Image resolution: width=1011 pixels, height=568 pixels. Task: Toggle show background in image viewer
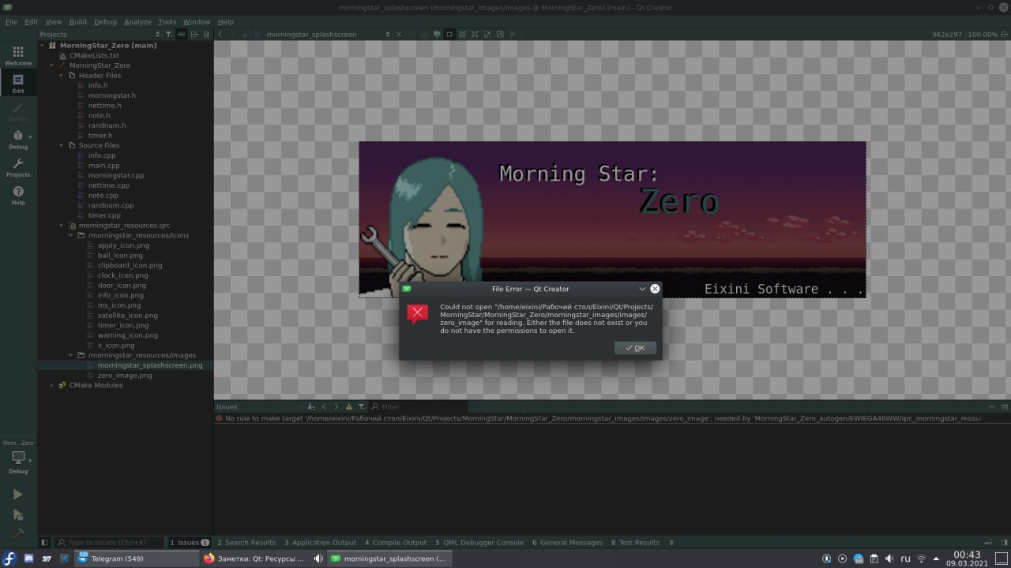point(437,34)
